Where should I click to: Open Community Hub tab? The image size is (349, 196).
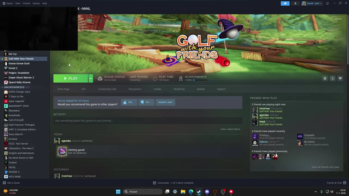pyautogui.click(x=107, y=89)
